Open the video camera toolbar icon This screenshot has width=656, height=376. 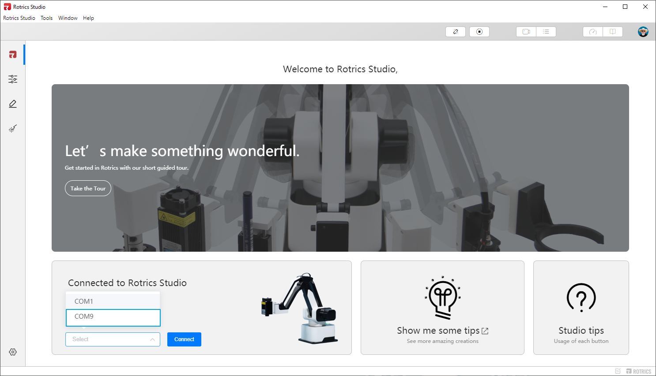526,32
